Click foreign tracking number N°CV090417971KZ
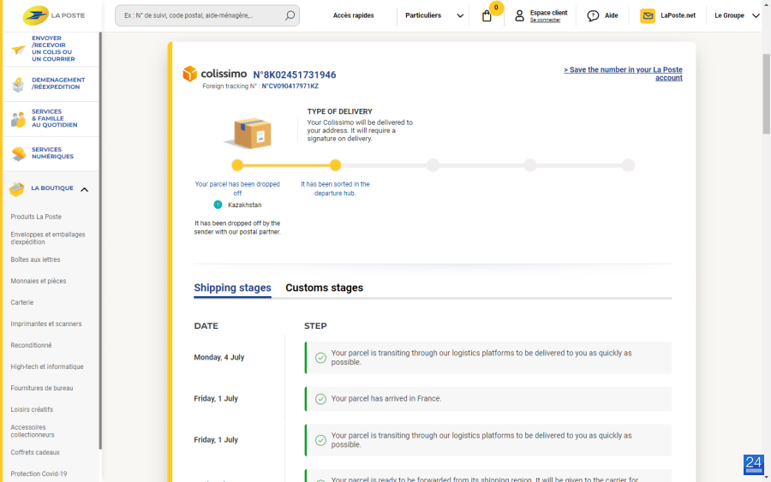Image resolution: width=771 pixels, height=482 pixels. 290,86
